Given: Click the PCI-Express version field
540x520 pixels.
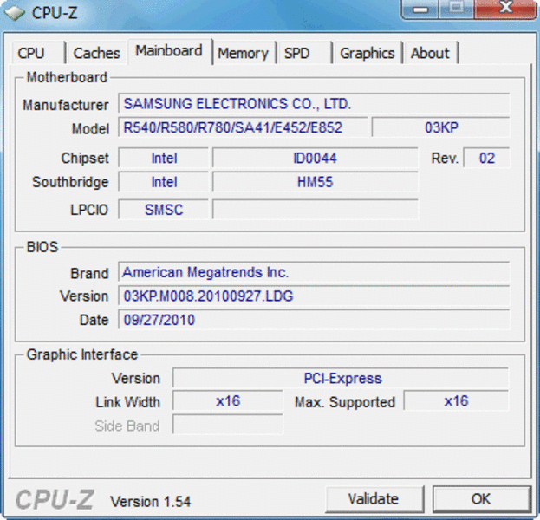Looking at the screenshot, I should [341, 378].
